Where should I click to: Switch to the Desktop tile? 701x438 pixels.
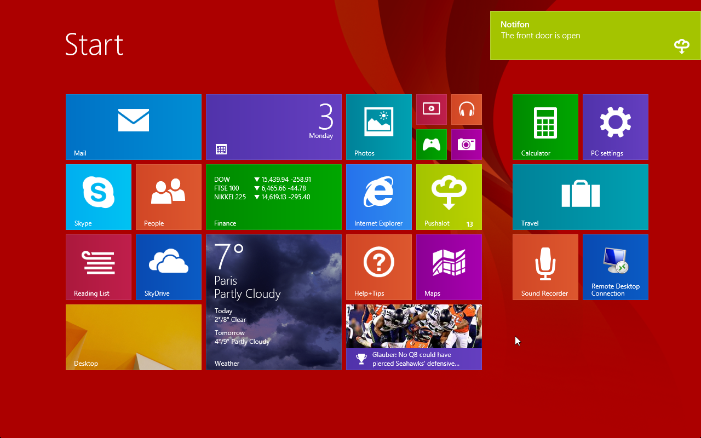(133, 337)
